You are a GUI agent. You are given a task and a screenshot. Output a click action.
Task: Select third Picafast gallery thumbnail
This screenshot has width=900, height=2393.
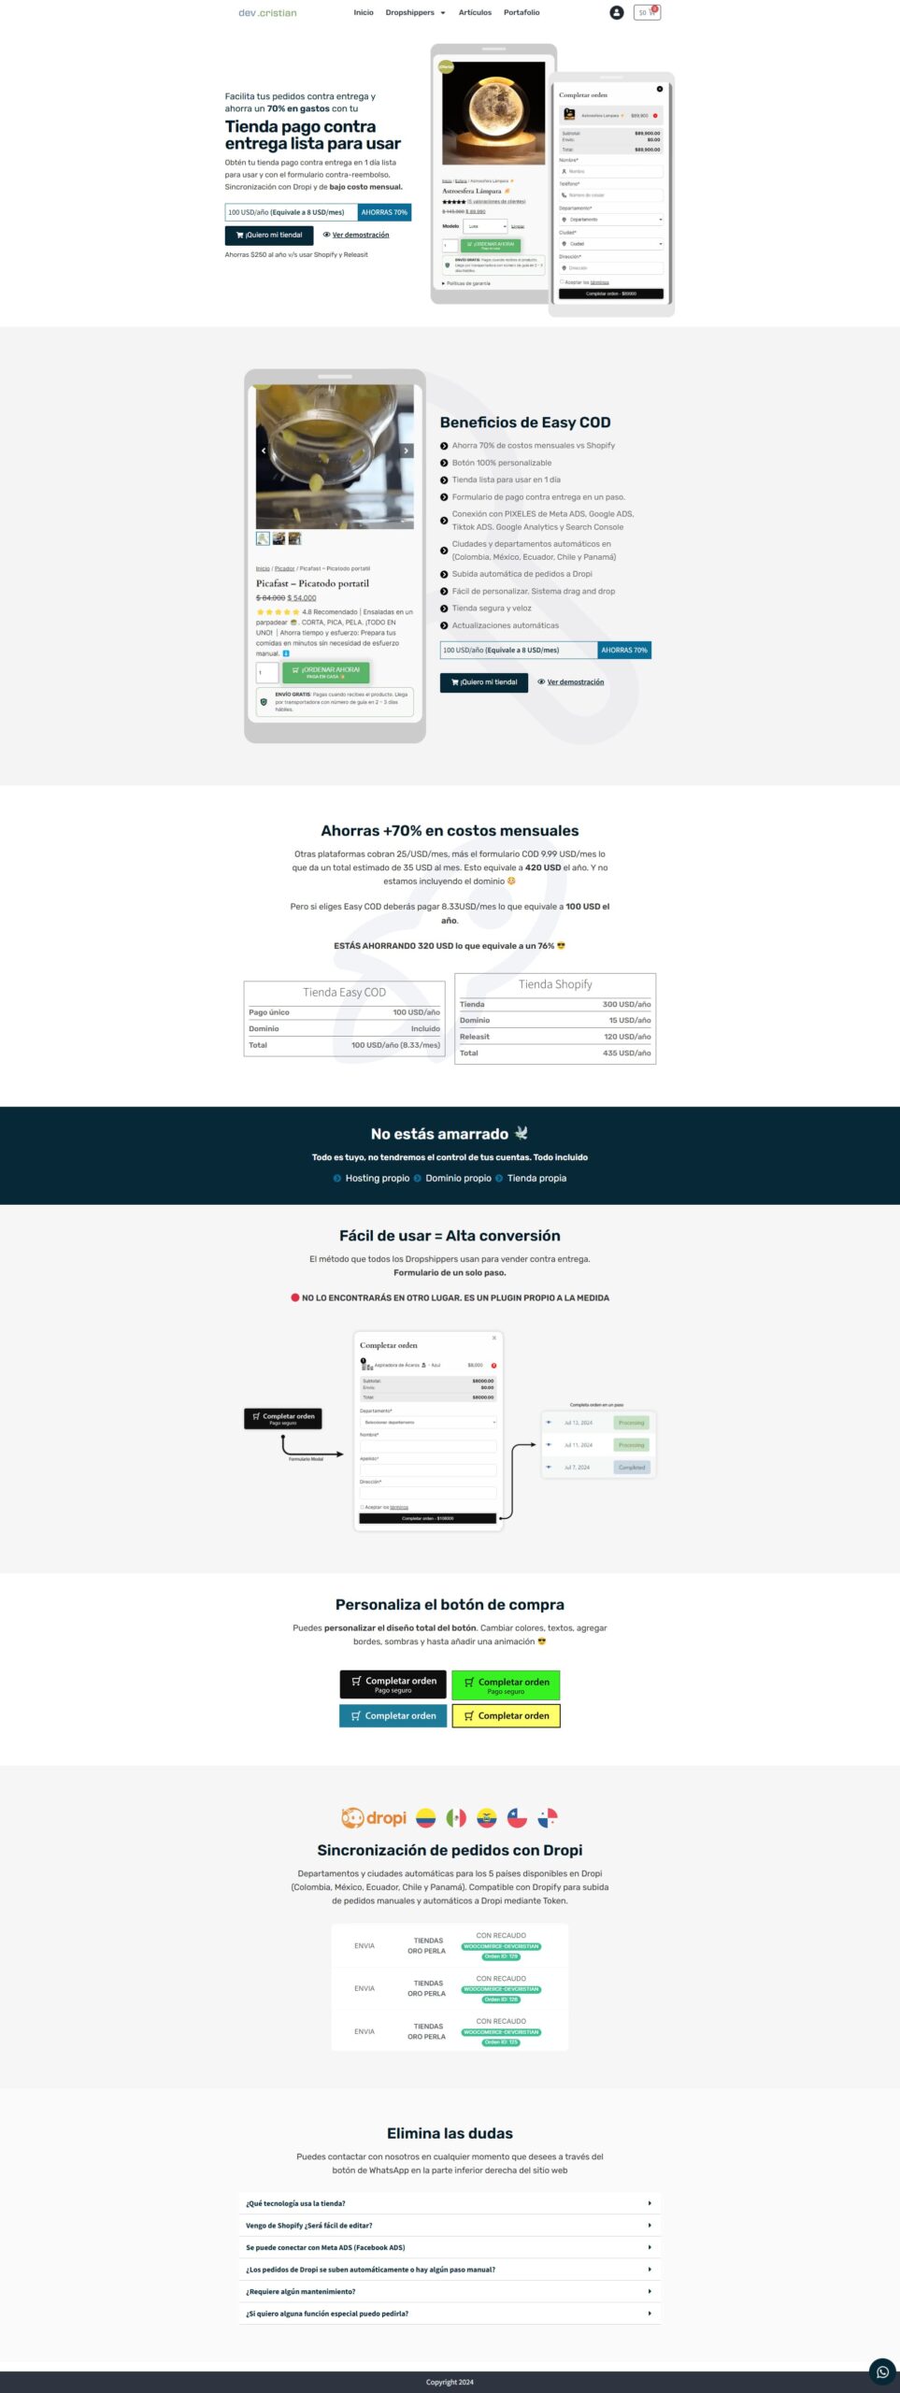click(x=294, y=538)
